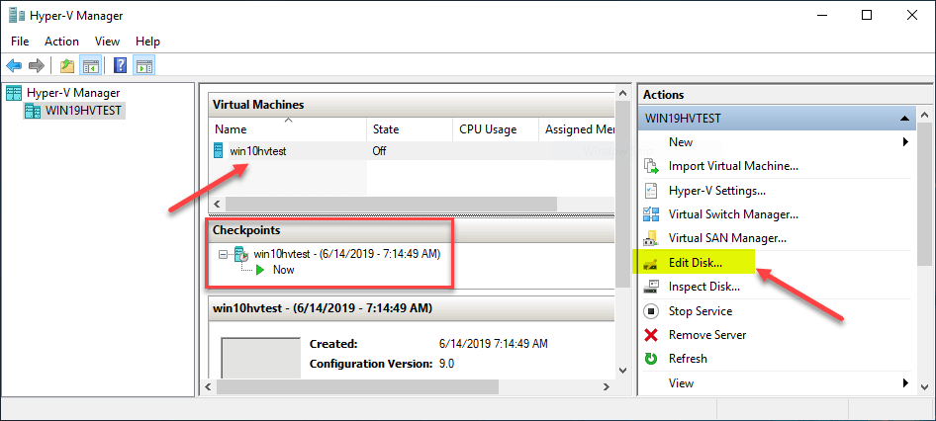
Task: Click the Virtual Switch Manager icon
Action: click(651, 214)
